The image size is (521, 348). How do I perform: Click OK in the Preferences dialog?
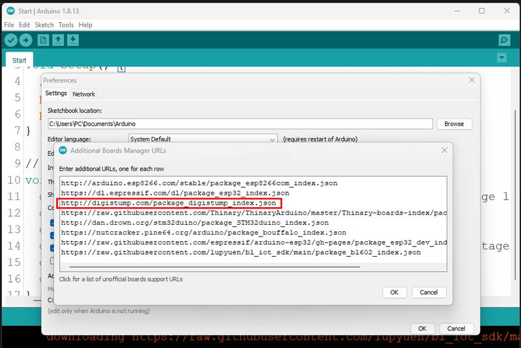[422, 328]
